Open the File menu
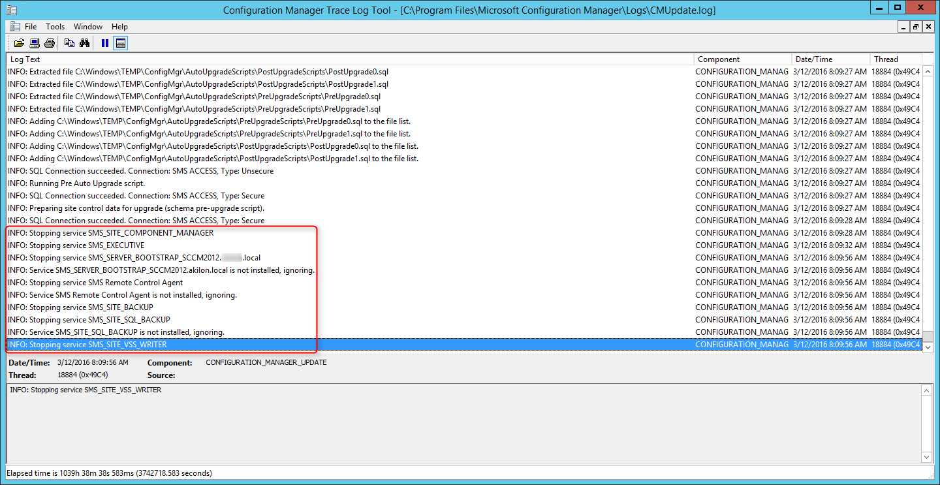 (x=31, y=27)
